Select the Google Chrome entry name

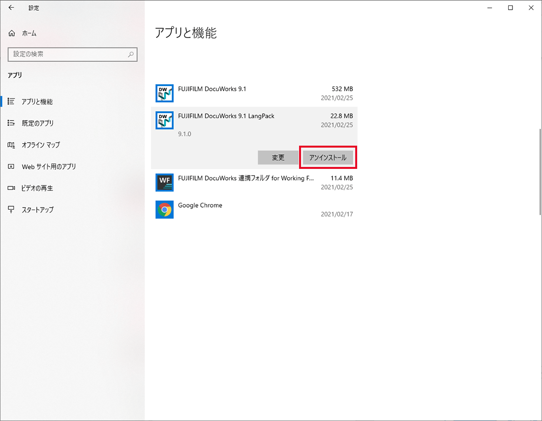[x=200, y=205]
